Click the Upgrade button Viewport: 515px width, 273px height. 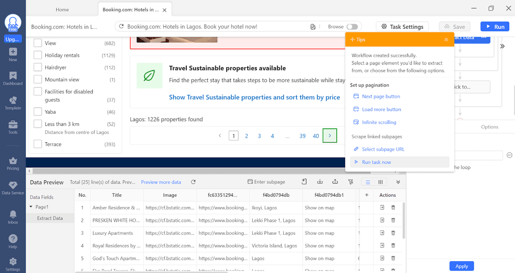pyautogui.click(x=13, y=39)
